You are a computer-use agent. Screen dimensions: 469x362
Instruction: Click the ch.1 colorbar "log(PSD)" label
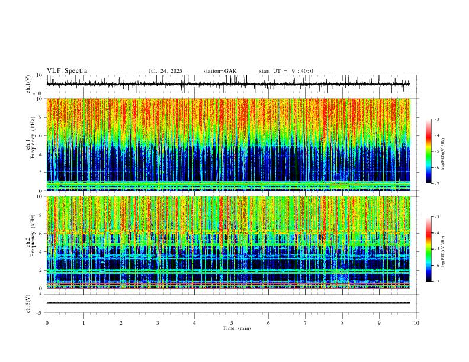coord(444,154)
